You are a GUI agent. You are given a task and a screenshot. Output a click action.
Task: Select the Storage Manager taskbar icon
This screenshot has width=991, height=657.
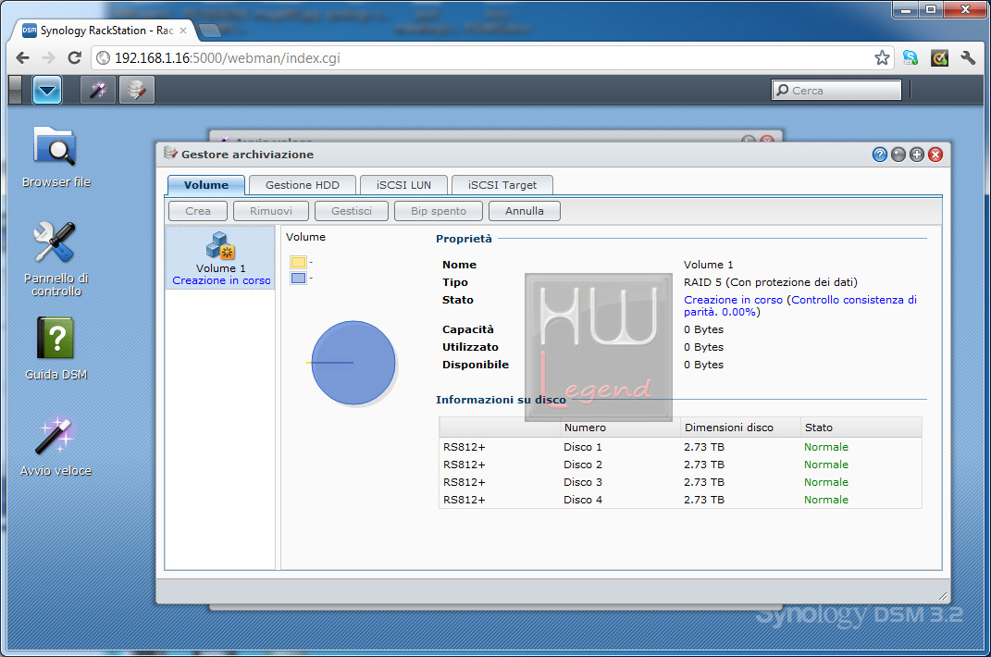click(x=137, y=91)
